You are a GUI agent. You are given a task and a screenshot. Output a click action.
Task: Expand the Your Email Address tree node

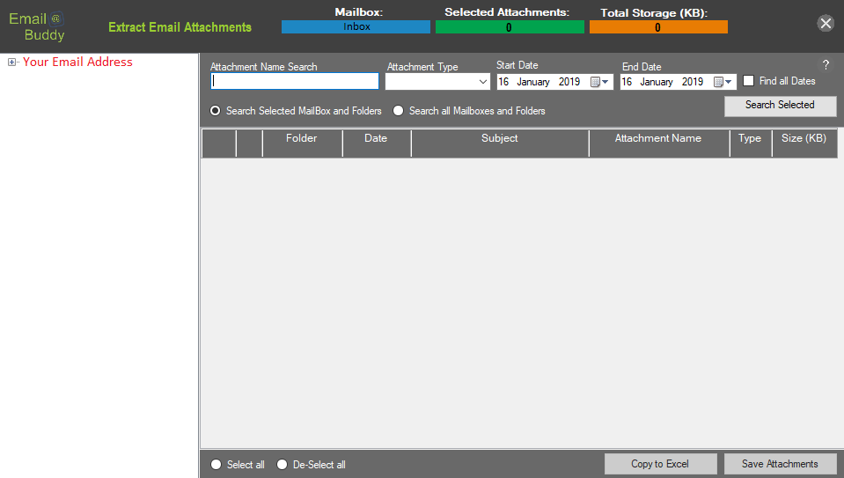pyautogui.click(x=11, y=63)
